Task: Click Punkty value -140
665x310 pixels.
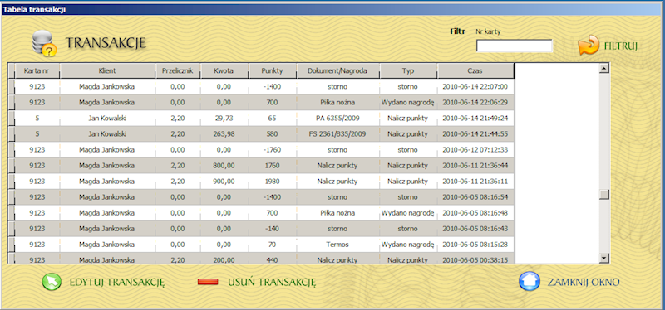Action: (273, 229)
